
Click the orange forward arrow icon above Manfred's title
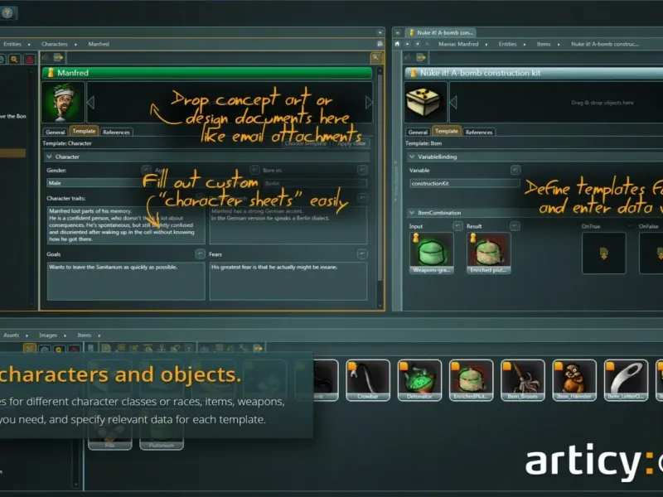[x=58, y=57]
